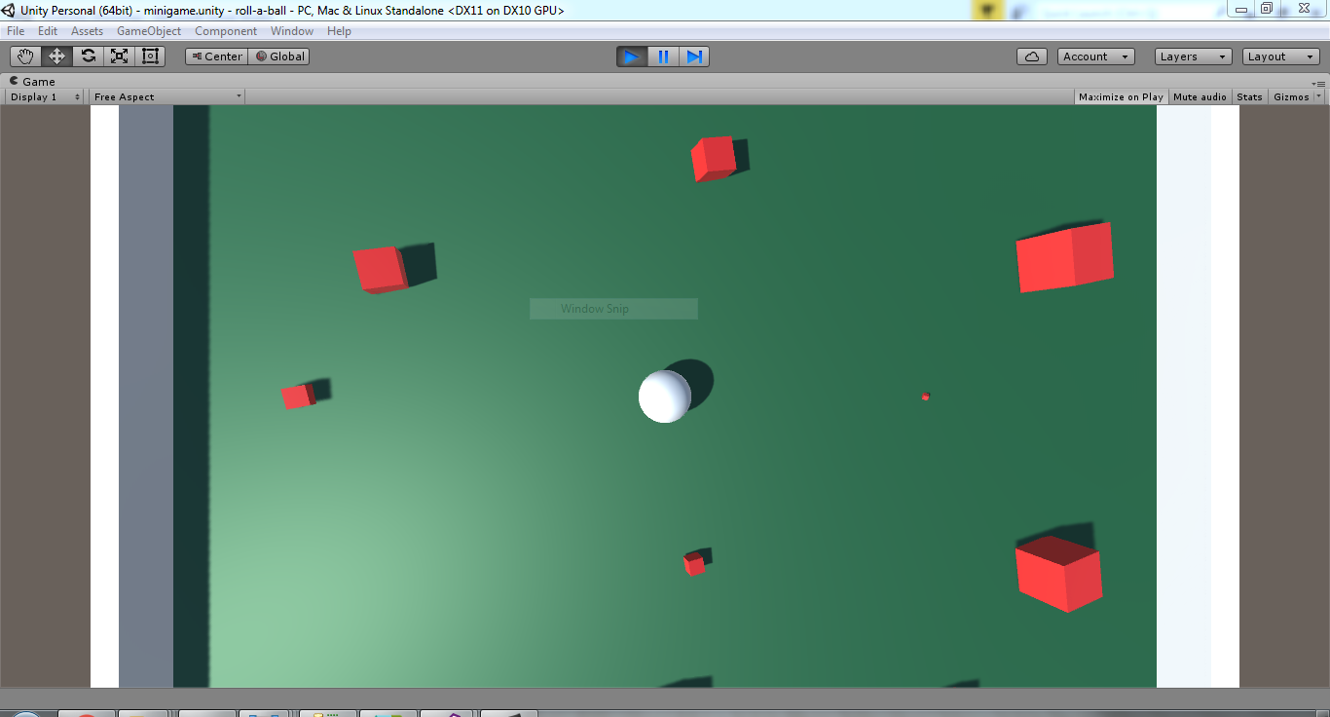Toggle pivot mode Center button

pyautogui.click(x=217, y=57)
